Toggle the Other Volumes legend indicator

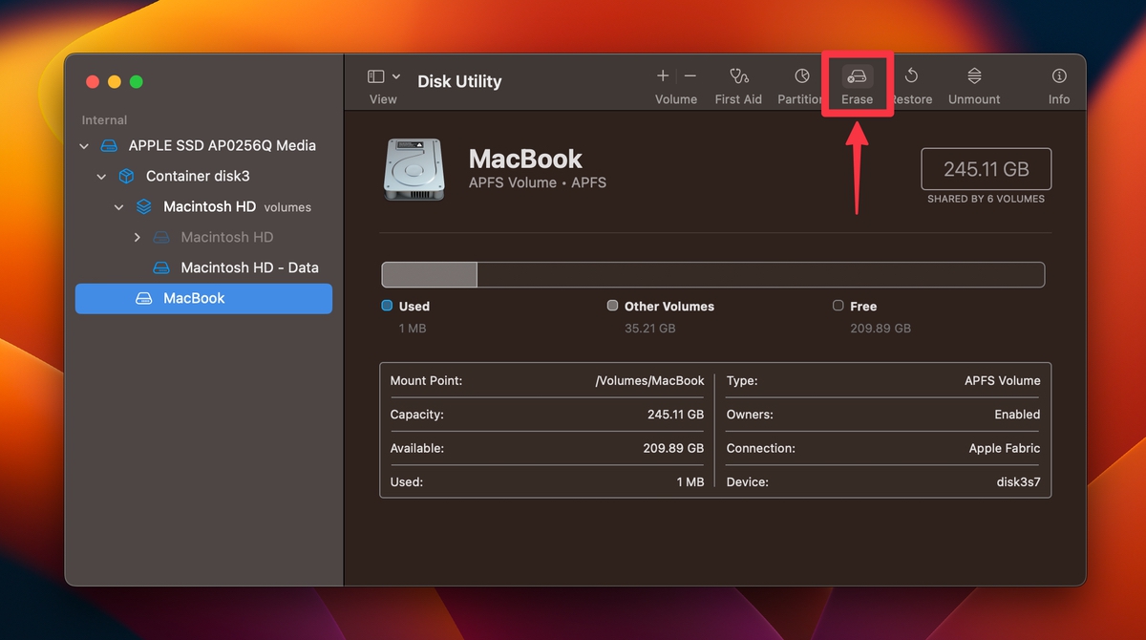tap(612, 306)
